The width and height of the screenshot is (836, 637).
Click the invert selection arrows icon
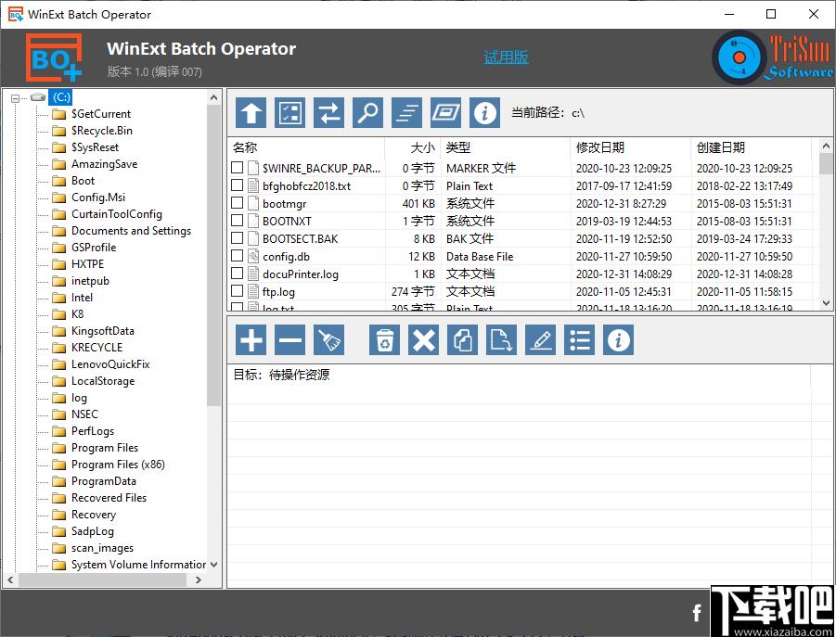(x=329, y=113)
